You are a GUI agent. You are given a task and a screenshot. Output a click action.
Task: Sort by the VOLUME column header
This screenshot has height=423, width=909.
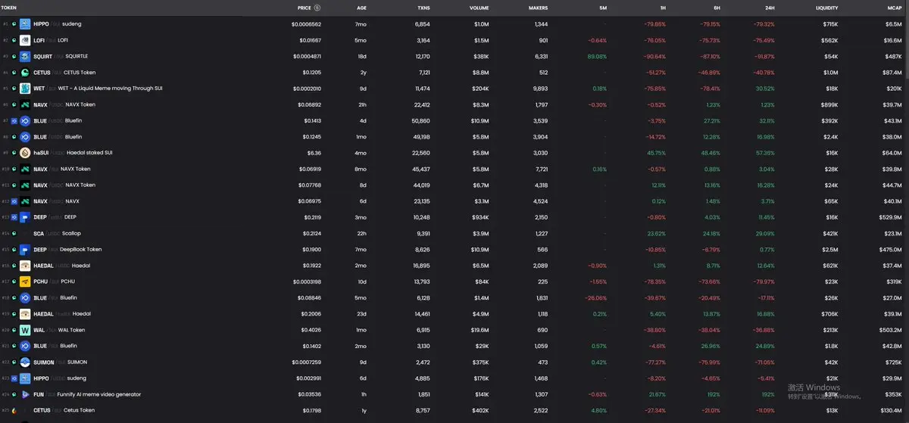tap(479, 8)
